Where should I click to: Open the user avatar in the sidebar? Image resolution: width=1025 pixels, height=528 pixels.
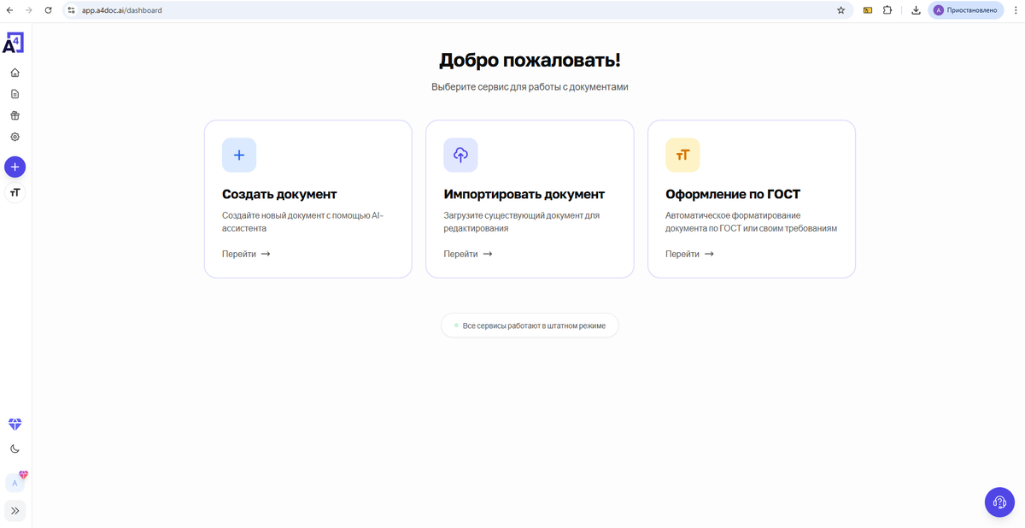pos(15,483)
